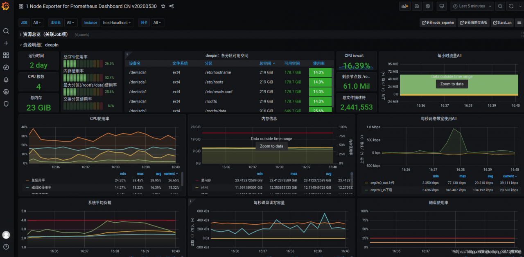Star this dashboard as favorite
Screen dimensions: 524x257
163,6
